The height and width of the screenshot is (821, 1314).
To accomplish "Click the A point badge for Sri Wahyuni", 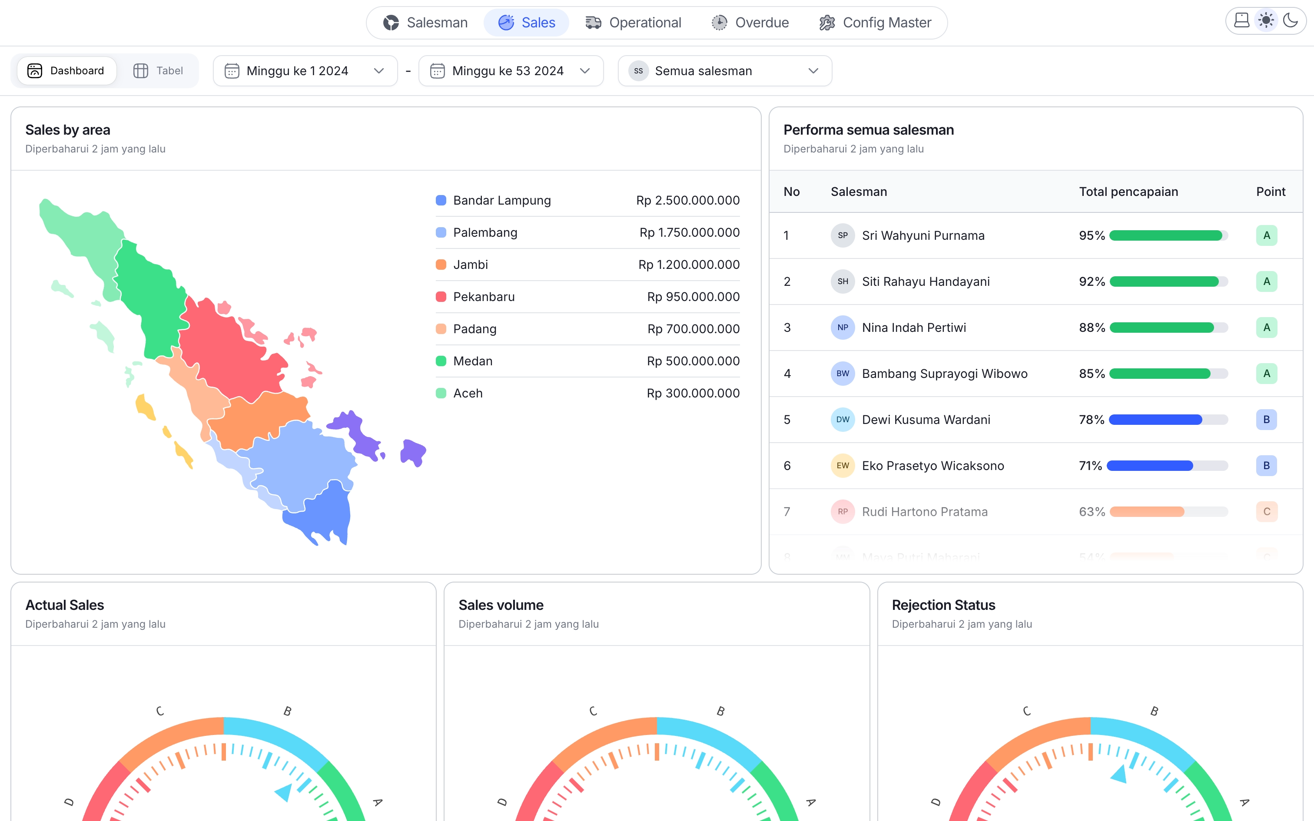I will (1267, 235).
